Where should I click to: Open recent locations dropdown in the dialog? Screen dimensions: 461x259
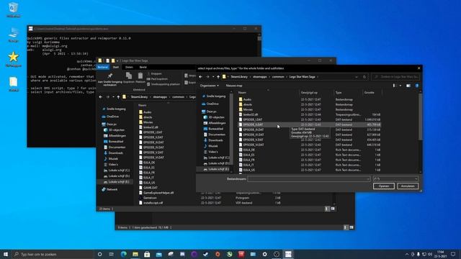(x=213, y=77)
